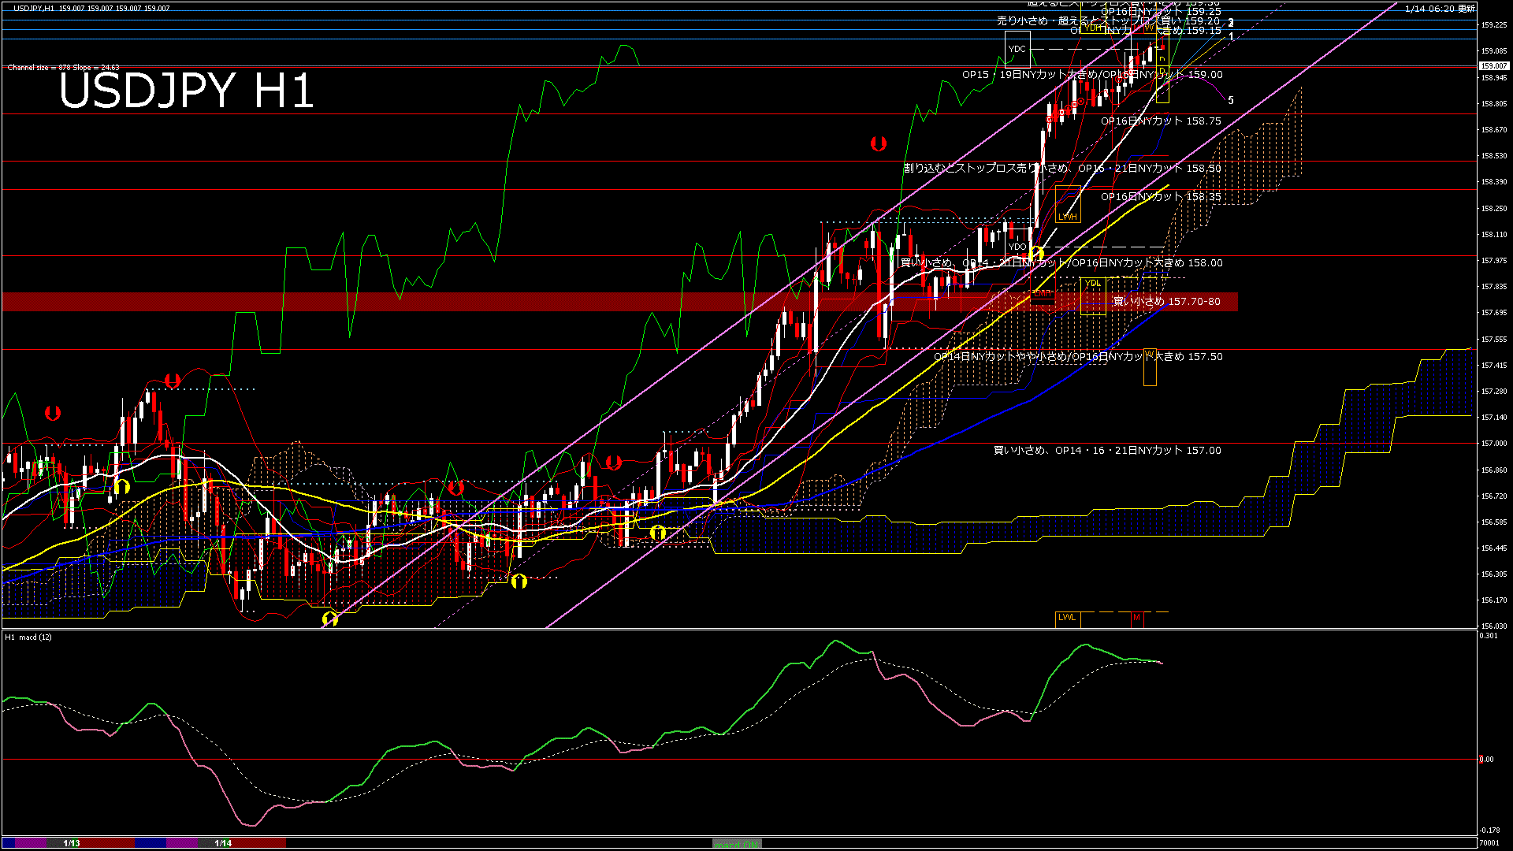Viewport: 1513px width, 851px height.
Task: Click the YDC dashed label box near the top
Action: (x=1017, y=49)
